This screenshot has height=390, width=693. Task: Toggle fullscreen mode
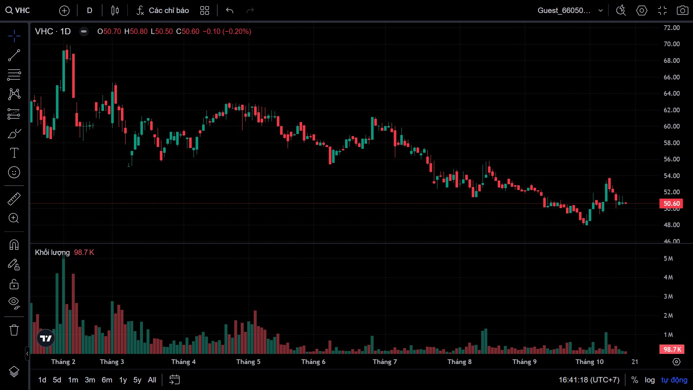click(662, 10)
